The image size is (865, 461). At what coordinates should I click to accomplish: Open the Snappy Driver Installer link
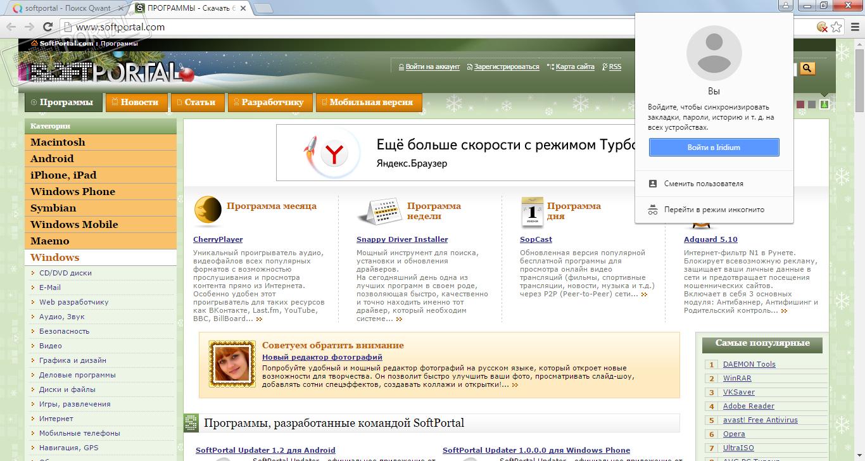(x=402, y=239)
